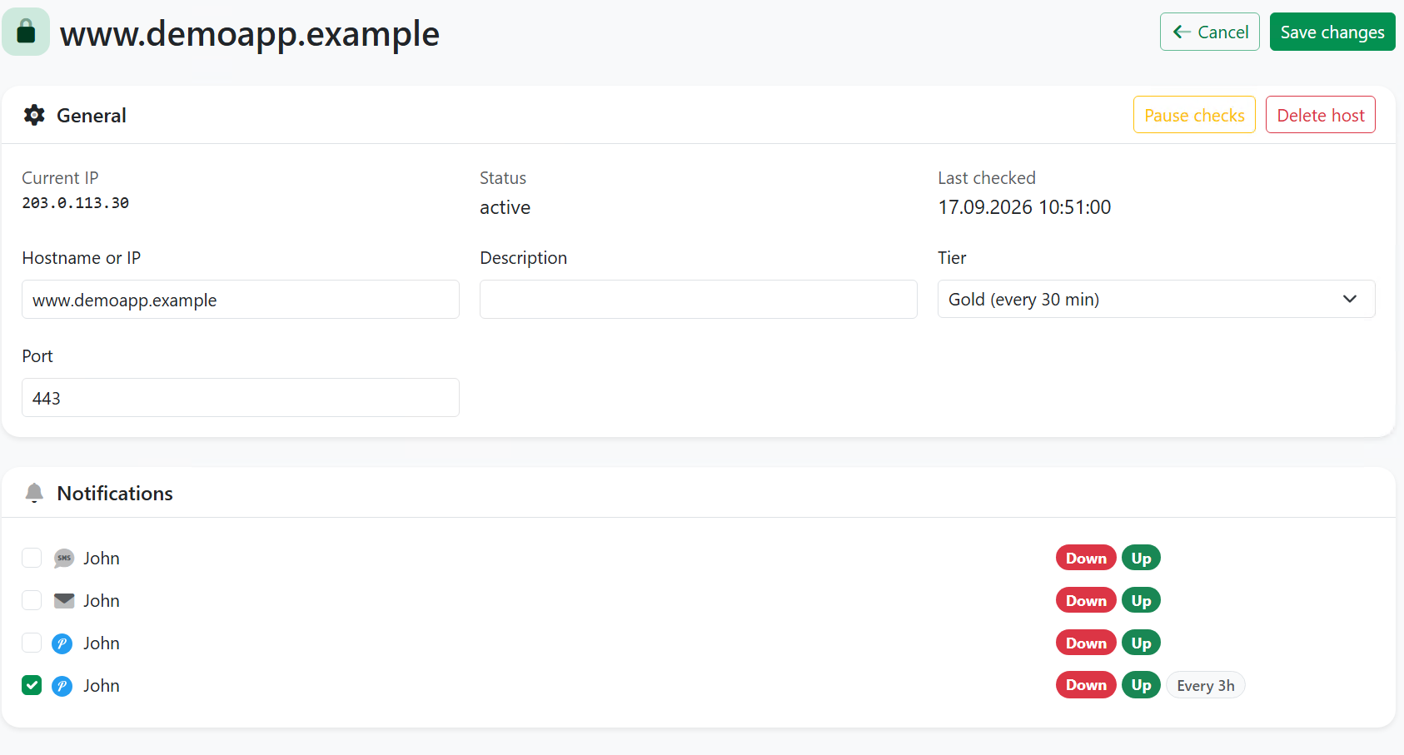Tick the unchecked Pushover John checkbox

tap(32, 643)
